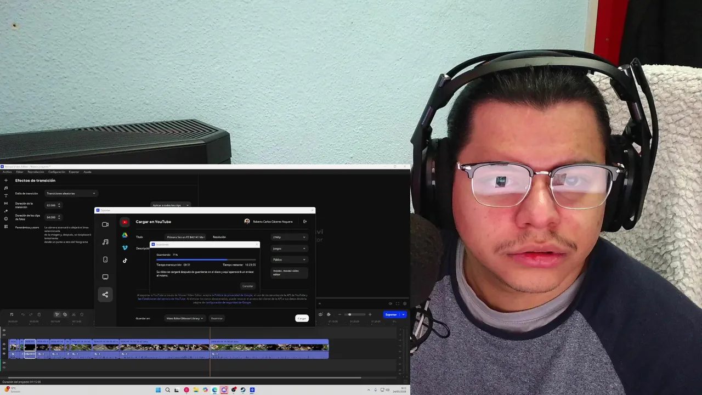Screen dimensions: 702x395
Task: Open the transitions sidebar icon
Action: (x=6, y=204)
